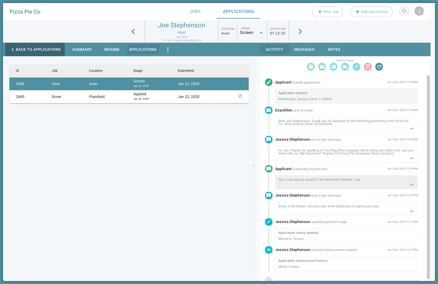This screenshot has height=284, width=438.
Task: Open the SUMMARY tab
Action: click(82, 50)
